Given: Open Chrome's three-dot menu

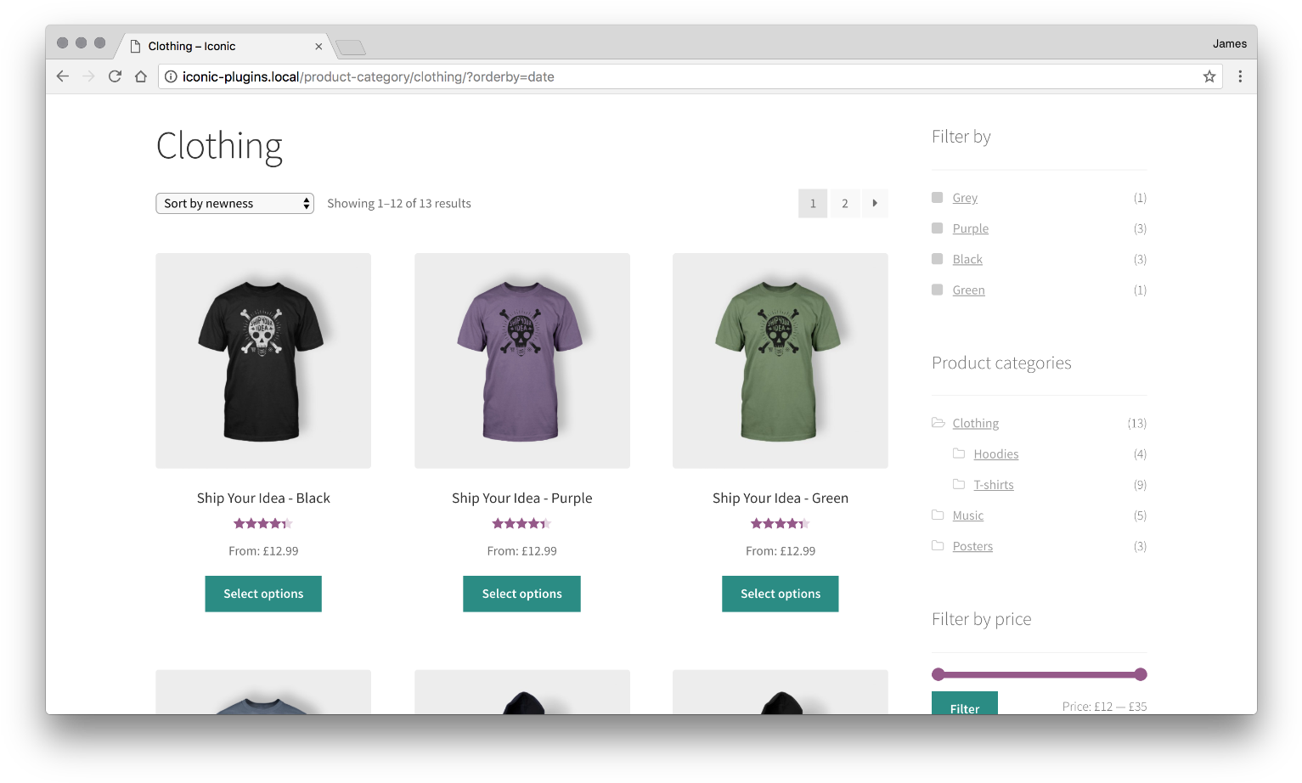Looking at the screenshot, I should tap(1240, 76).
